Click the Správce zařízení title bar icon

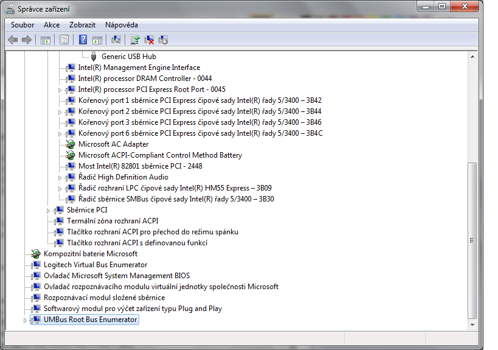tap(10, 9)
